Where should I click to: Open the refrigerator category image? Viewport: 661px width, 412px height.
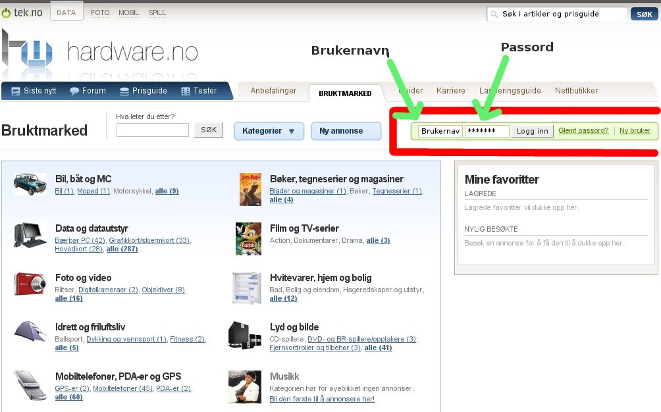click(247, 288)
